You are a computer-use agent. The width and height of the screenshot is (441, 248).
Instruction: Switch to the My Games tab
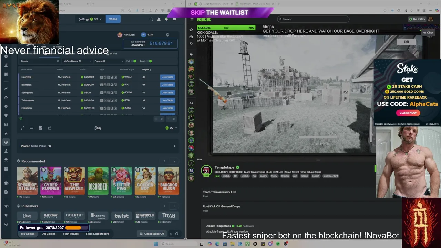[28, 234]
